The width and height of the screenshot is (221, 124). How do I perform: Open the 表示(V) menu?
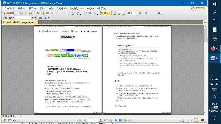(x=33, y=9)
